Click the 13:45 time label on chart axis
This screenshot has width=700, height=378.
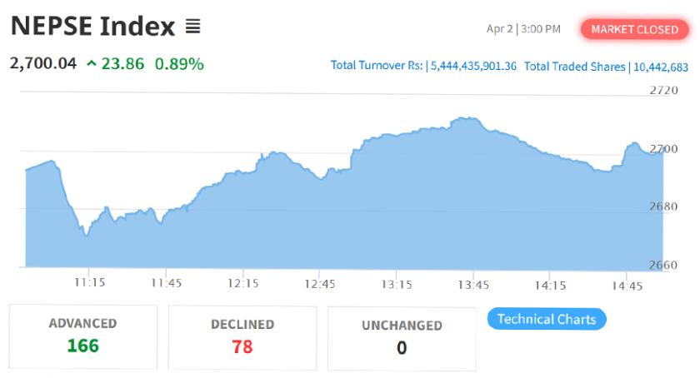pos(473,284)
